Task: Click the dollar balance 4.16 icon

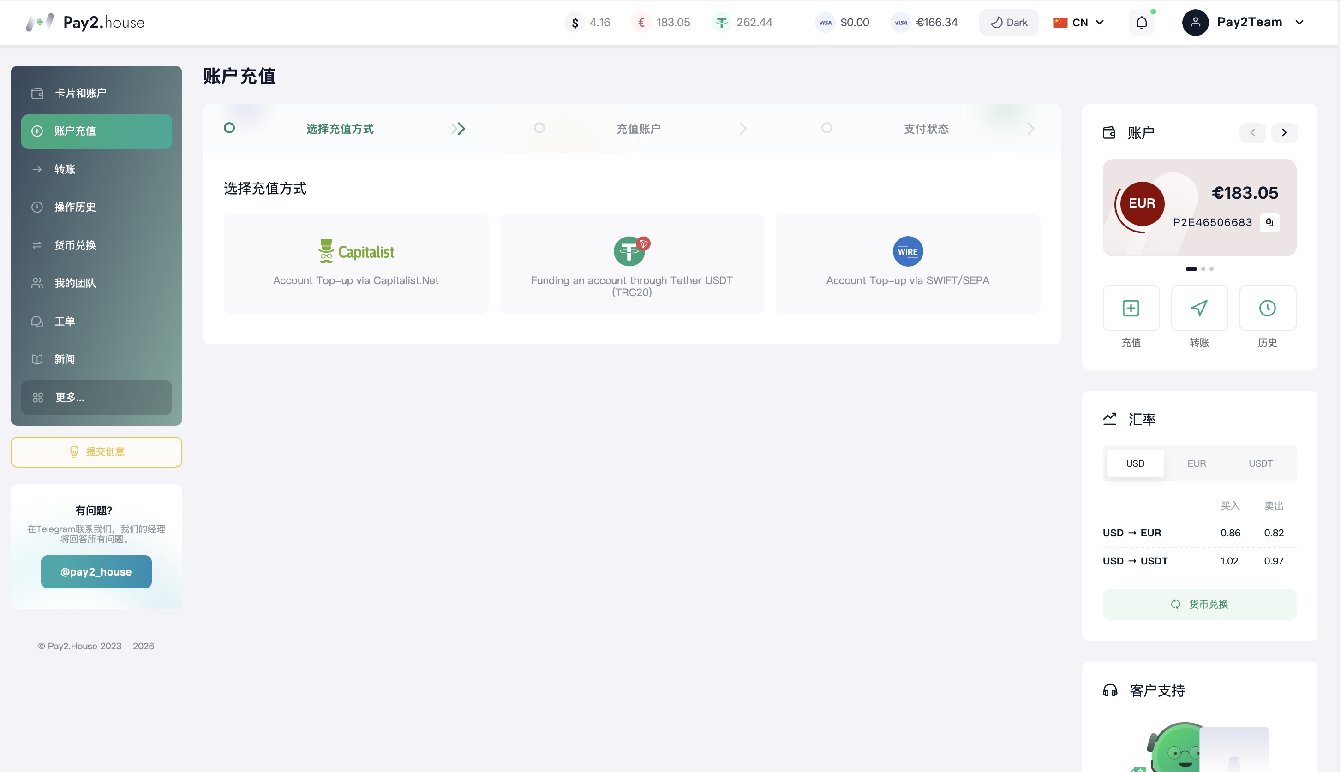Action: [575, 22]
